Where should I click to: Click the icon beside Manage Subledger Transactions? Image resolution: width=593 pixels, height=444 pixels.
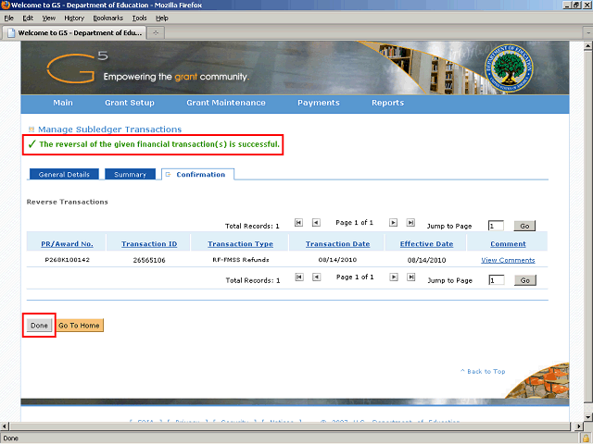click(x=32, y=129)
